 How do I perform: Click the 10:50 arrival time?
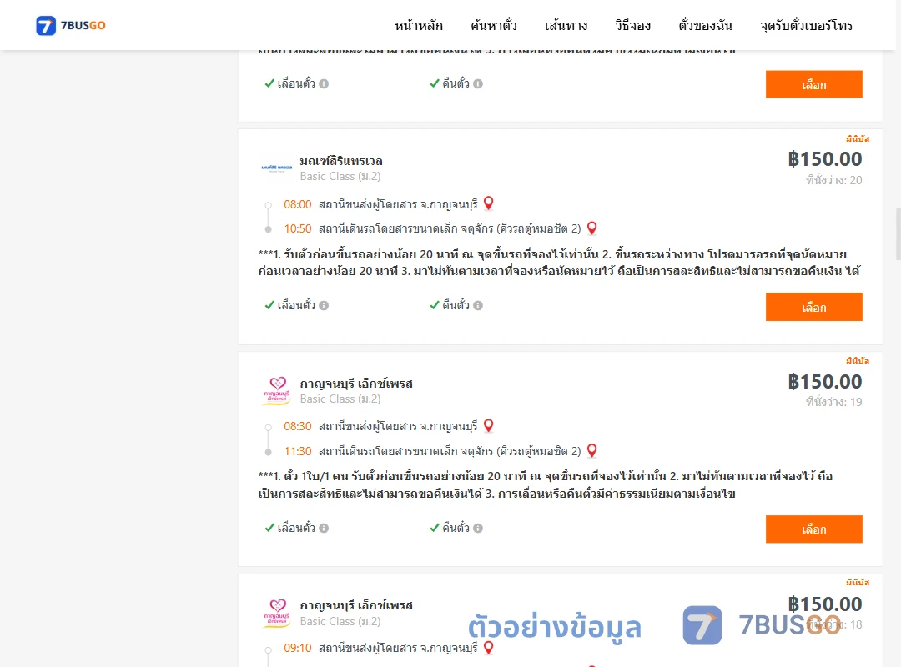pyautogui.click(x=298, y=228)
